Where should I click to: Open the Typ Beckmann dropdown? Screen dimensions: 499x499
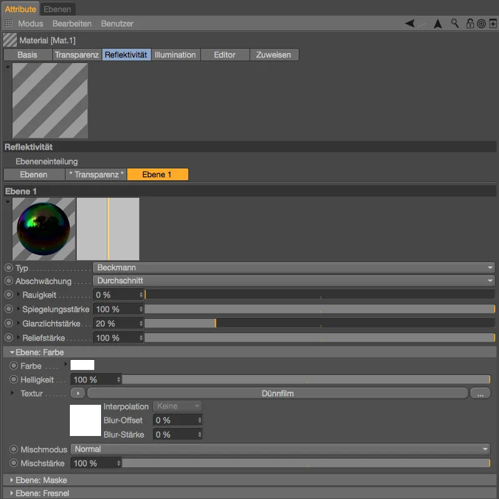coord(294,268)
